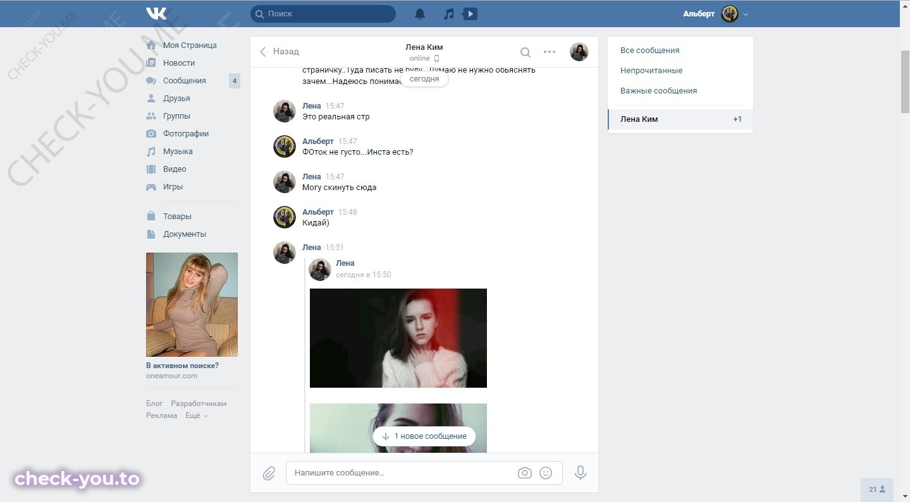Click the camera icon beside Фотографии
Screen dimensions: 910x502
coord(151,134)
